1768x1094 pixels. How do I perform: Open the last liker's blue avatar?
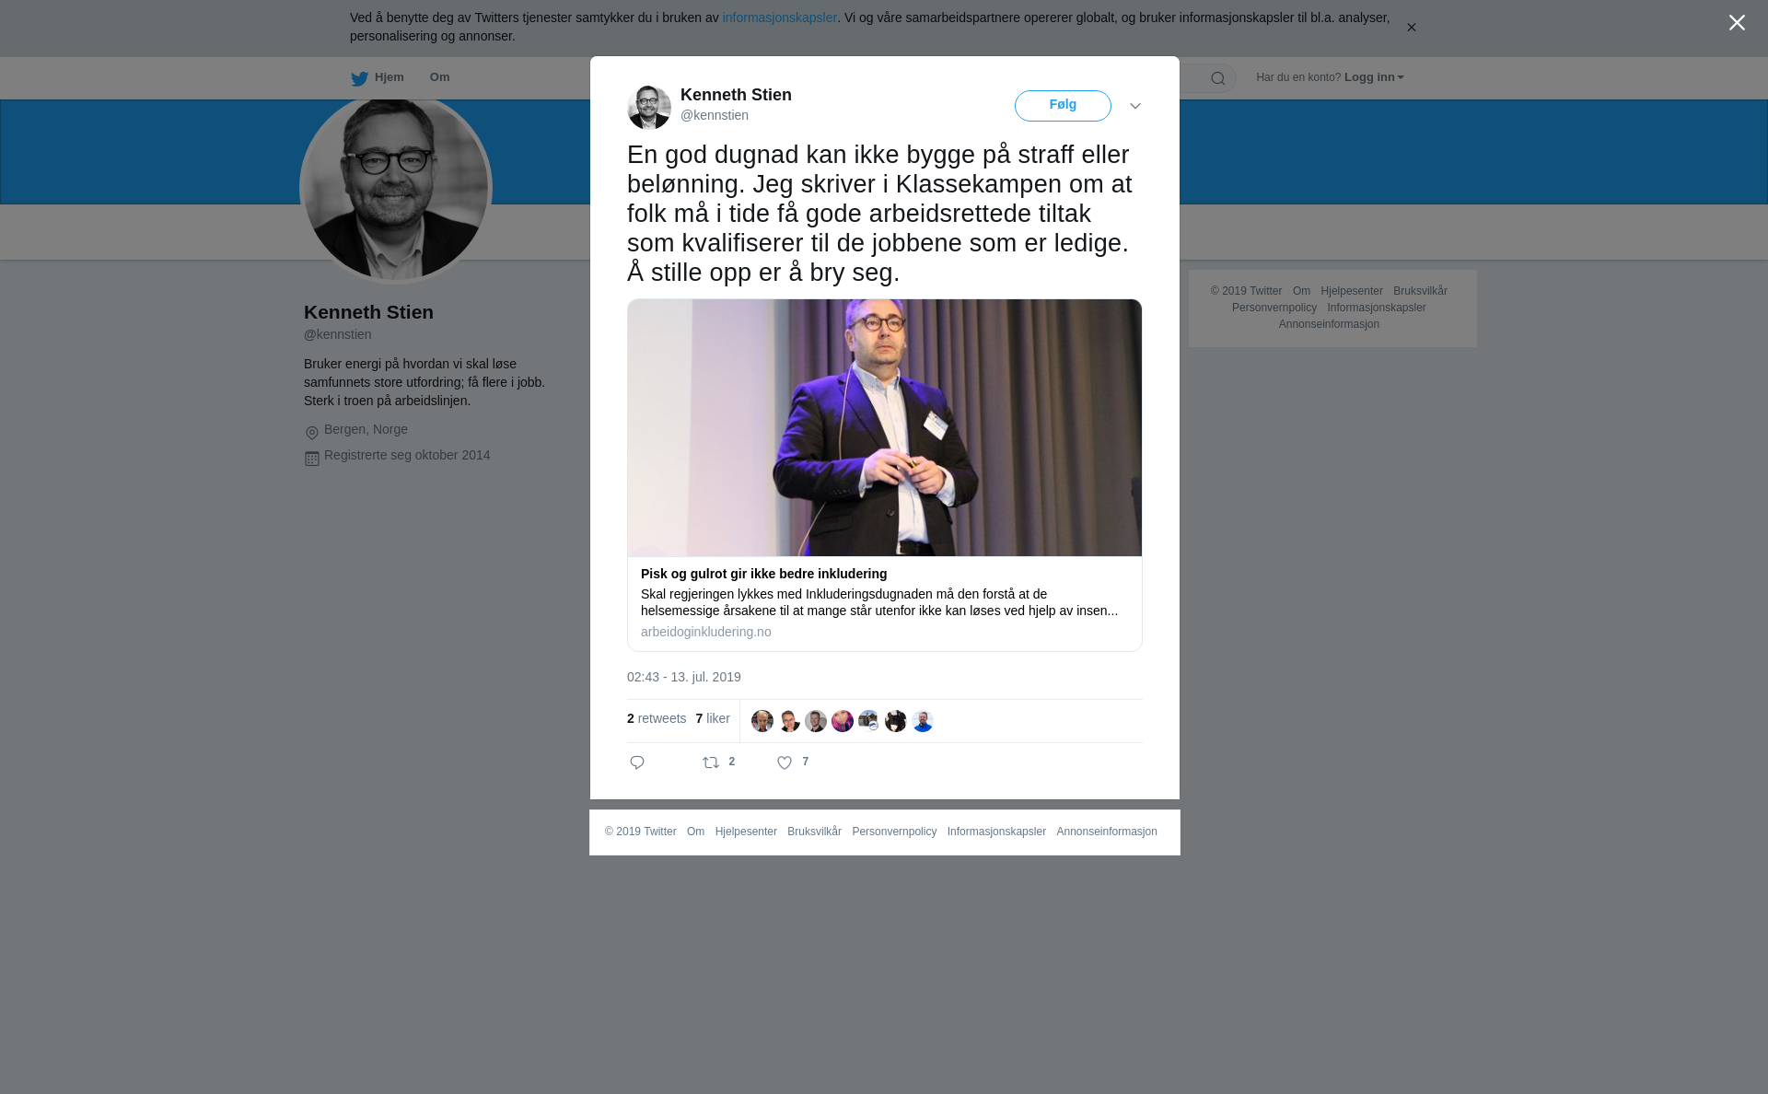click(923, 721)
